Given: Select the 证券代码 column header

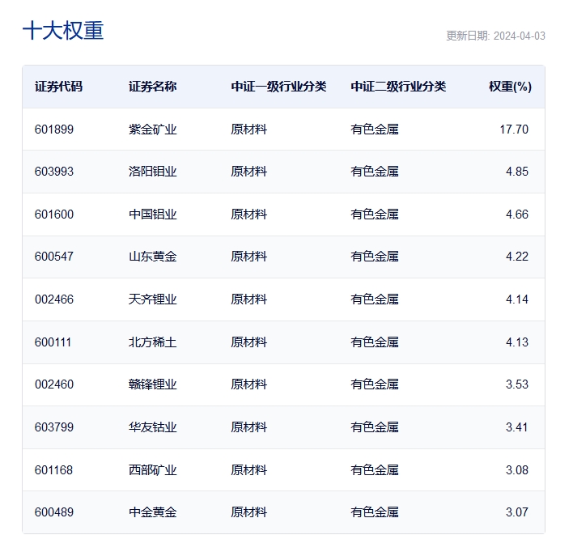Looking at the screenshot, I should click(x=58, y=87).
